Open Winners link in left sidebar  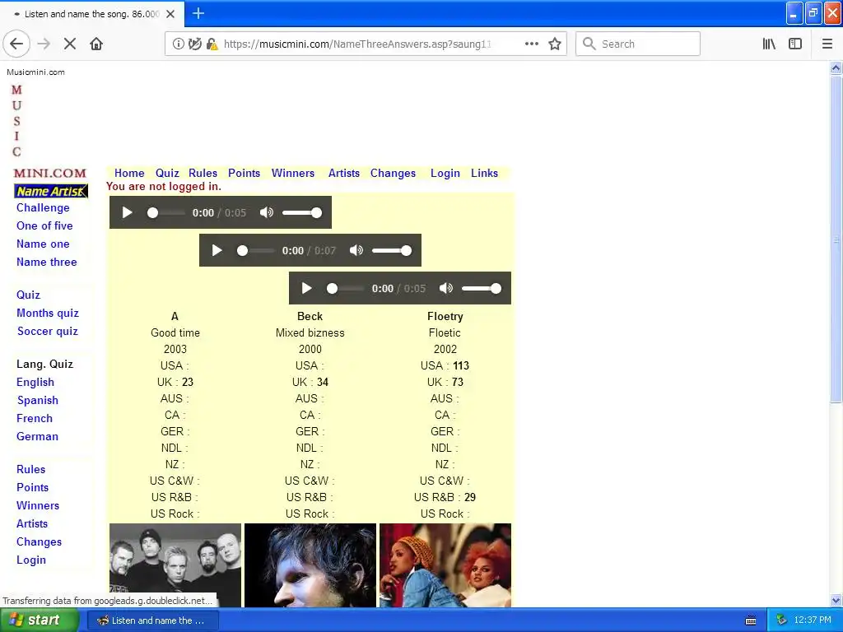(x=38, y=506)
